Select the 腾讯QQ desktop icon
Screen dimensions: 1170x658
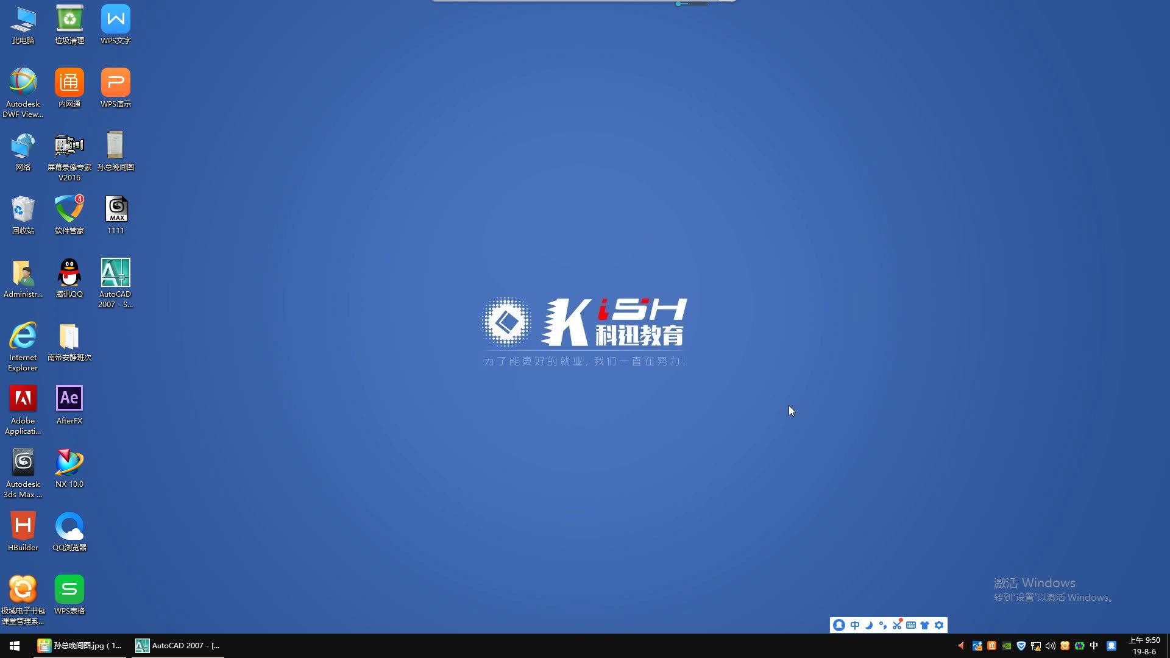pos(69,278)
